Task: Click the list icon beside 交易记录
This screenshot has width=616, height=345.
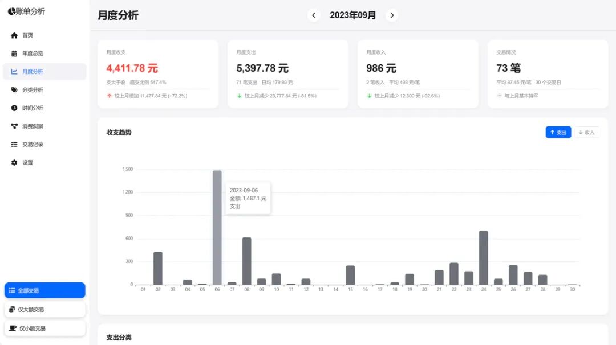Action: (x=14, y=144)
